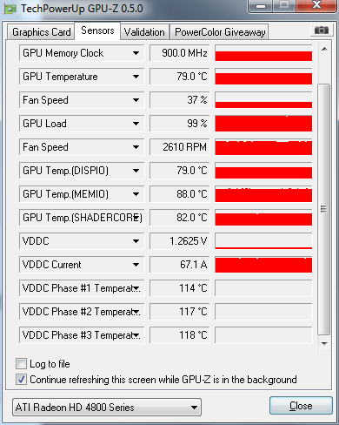Open the GPU Memory Clock dropdown

(x=136, y=53)
